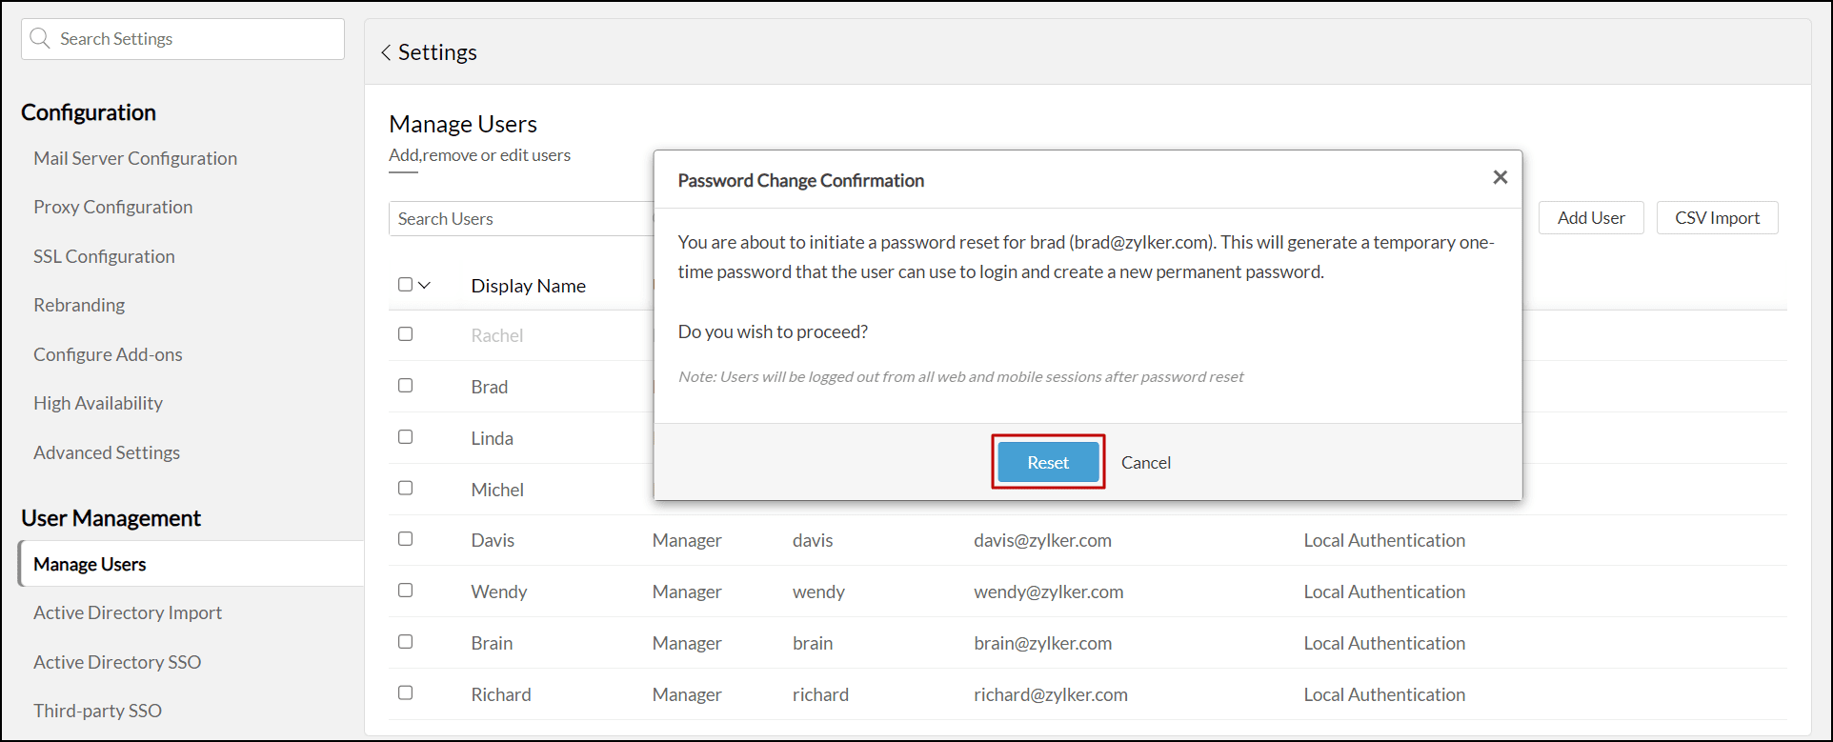Focus the Search Users field

[x=521, y=219]
